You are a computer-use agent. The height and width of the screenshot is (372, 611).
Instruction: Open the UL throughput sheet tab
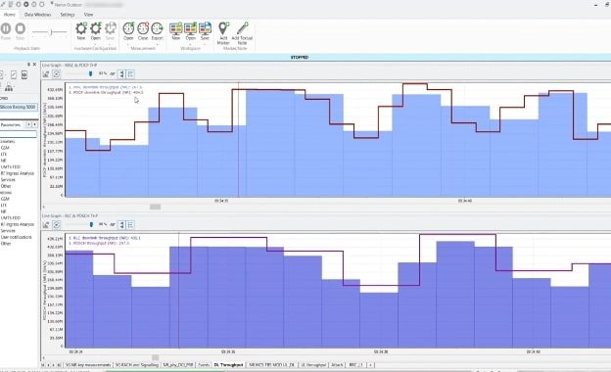coord(313,365)
